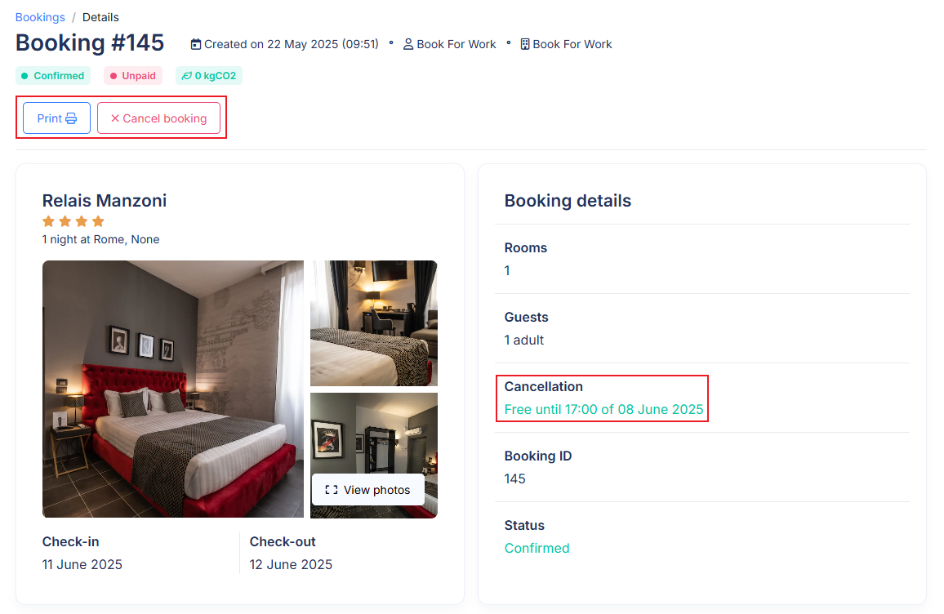Click the Details breadcrumb item
Screen dimensions: 944x614
[100, 17]
